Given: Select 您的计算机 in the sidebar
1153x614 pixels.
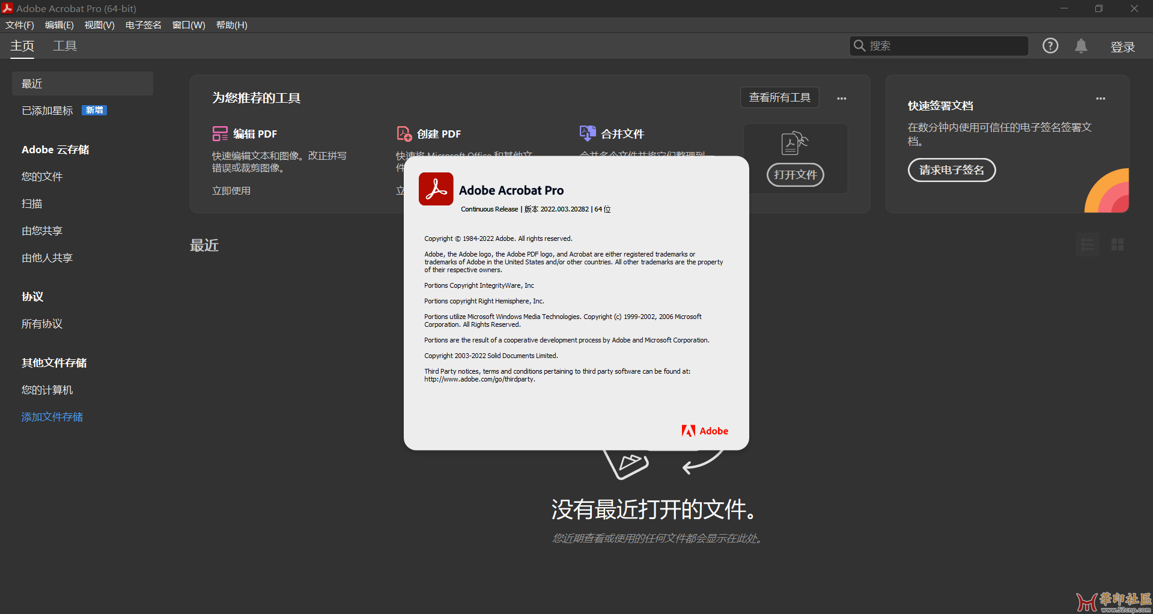Looking at the screenshot, I should click(x=47, y=390).
